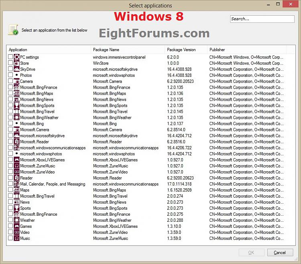This screenshot has height=264, width=301.
Task: Select the windows.immersivecontrolpanel package name
Action: [119, 57]
